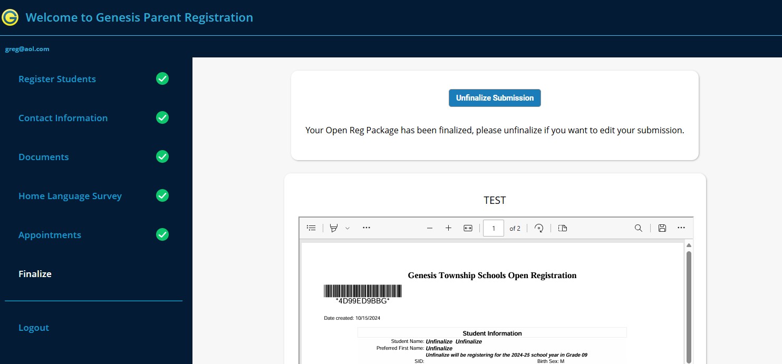The width and height of the screenshot is (782, 364).
Task: Click the barcode in the PDF
Action: pyautogui.click(x=362, y=291)
